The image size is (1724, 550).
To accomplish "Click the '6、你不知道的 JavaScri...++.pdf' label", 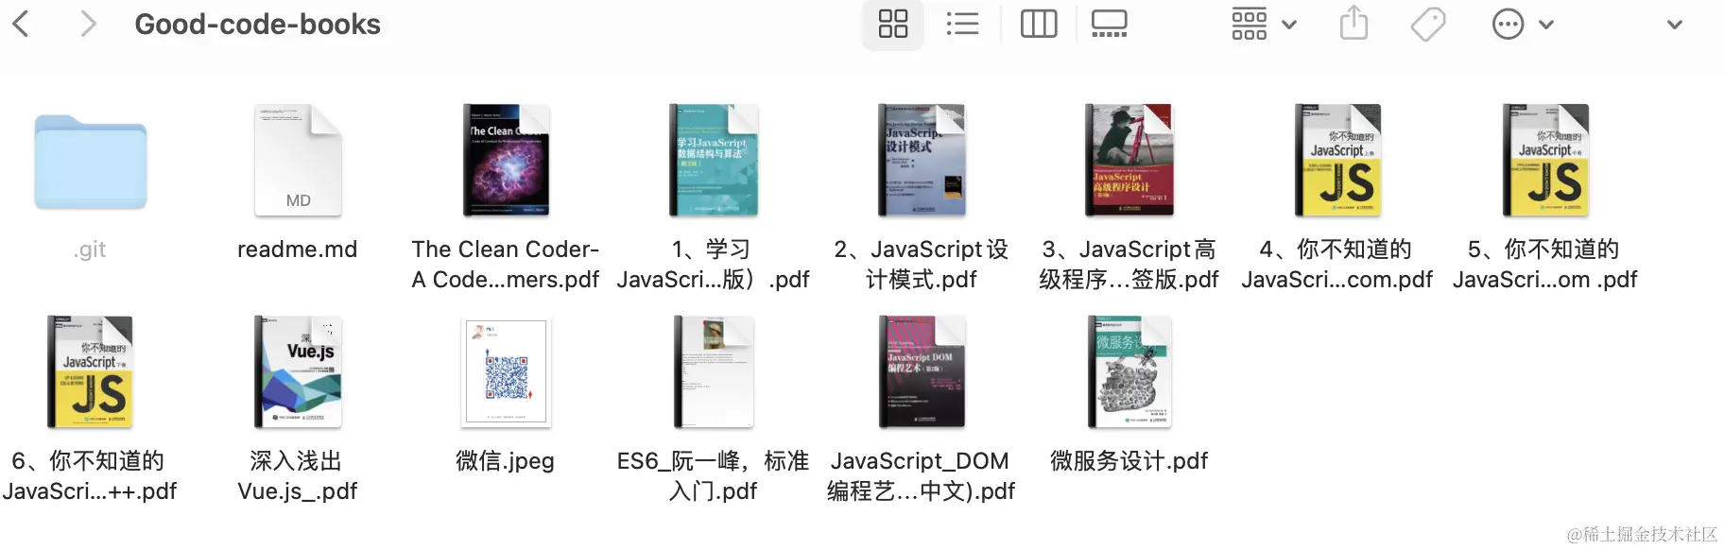I will pos(90,476).
